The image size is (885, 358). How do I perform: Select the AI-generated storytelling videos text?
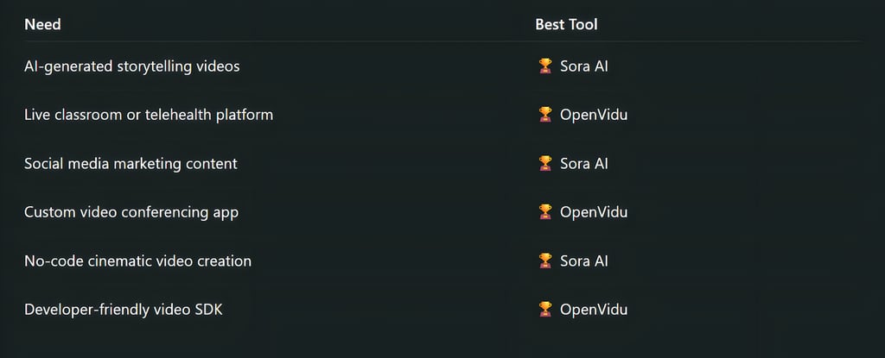tap(132, 66)
